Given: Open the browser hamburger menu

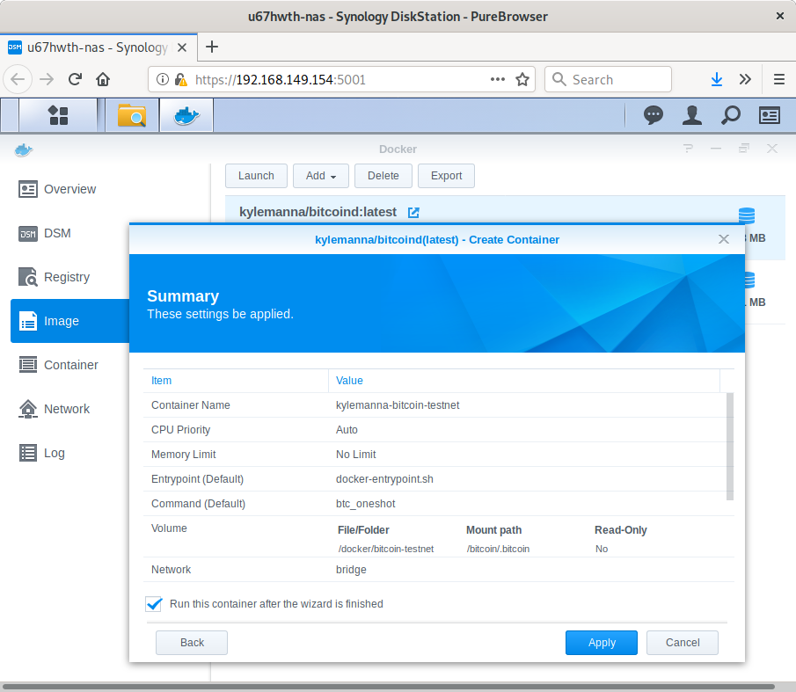Looking at the screenshot, I should tap(779, 79).
